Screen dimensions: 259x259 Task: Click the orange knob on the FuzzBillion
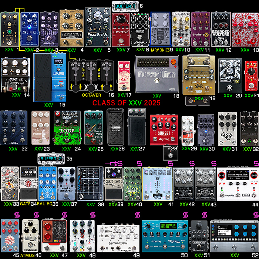[x=174, y=61]
